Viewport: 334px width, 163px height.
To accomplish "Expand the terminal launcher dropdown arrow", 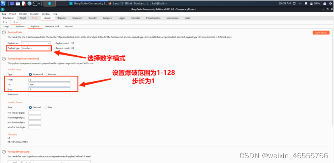I will click(x=39, y=3).
